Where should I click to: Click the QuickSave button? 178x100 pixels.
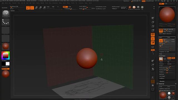[126, 1]
